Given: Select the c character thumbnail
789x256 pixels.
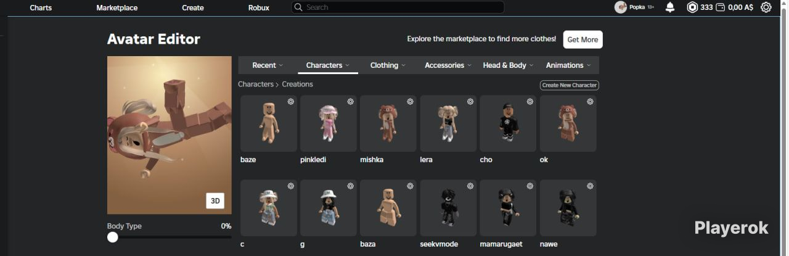Looking at the screenshot, I should 268,208.
